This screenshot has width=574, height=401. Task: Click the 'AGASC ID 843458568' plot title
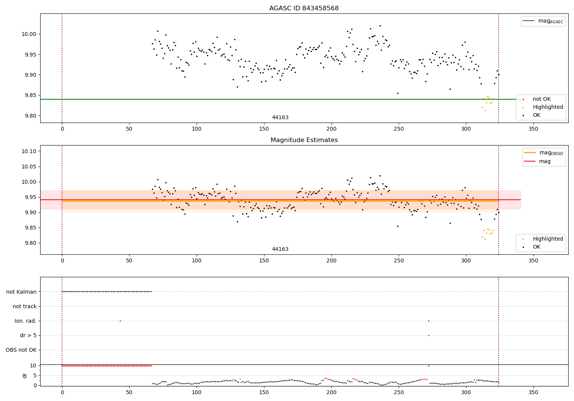click(304, 8)
